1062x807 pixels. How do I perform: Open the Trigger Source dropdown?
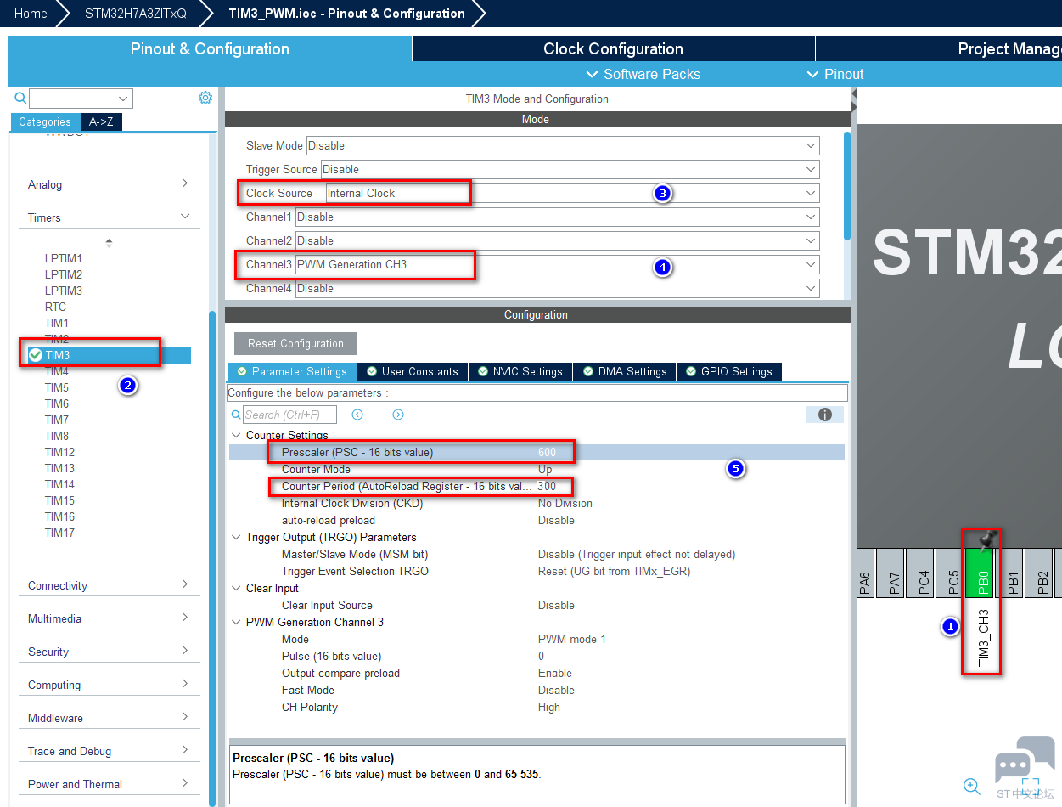[x=570, y=169]
